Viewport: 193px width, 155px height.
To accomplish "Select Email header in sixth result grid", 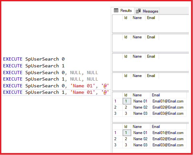I will tap(168, 127).
